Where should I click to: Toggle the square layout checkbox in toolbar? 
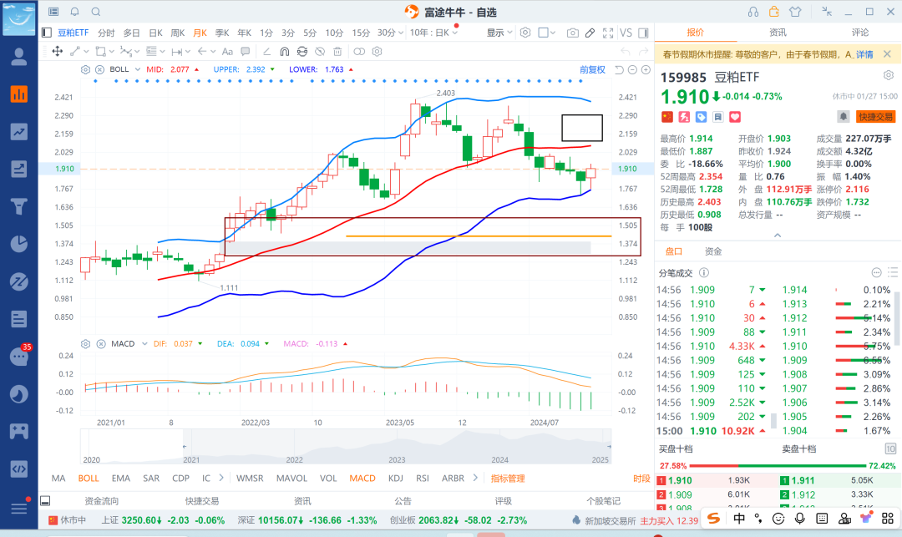pyautogui.click(x=543, y=33)
